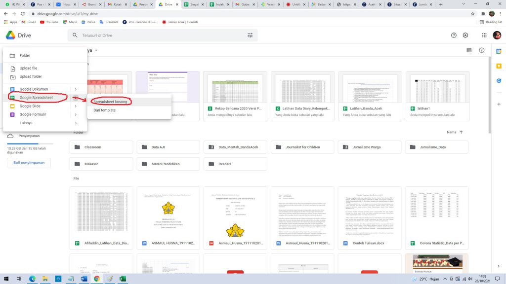Open the Readers folder
Viewport: 506px width, 284px height.
[236, 164]
